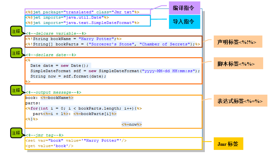Select the imports java.util.Date line
Screen dimensions: 279x154
[67, 17]
